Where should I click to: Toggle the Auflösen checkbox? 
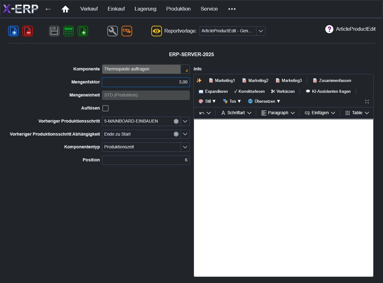105,108
